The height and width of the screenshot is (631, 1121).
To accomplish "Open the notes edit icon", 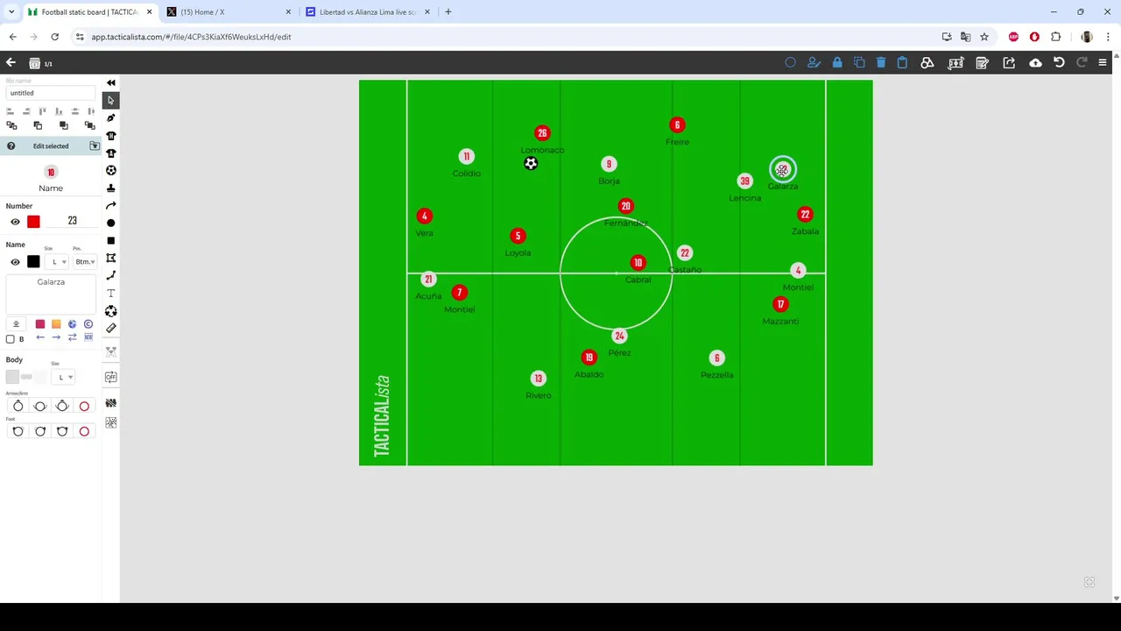I will [982, 63].
